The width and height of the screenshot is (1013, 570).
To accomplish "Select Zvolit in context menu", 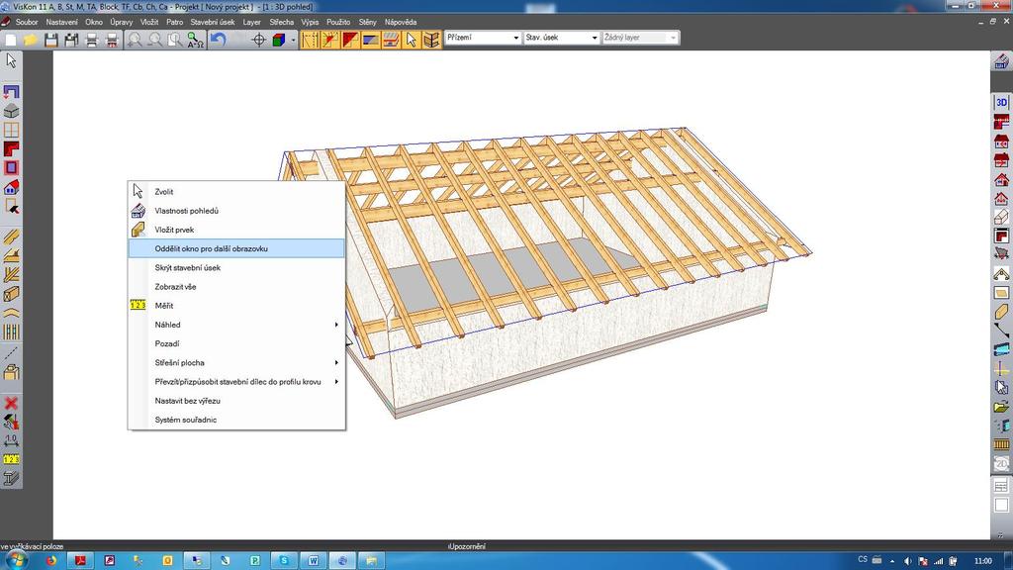I will (236, 191).
